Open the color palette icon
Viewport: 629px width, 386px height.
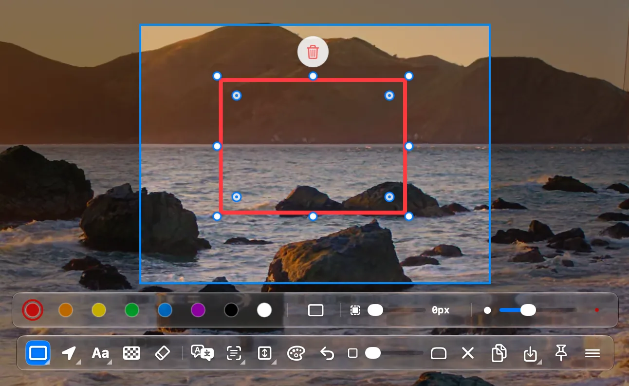pyautogui.click(x=296, y=353)
